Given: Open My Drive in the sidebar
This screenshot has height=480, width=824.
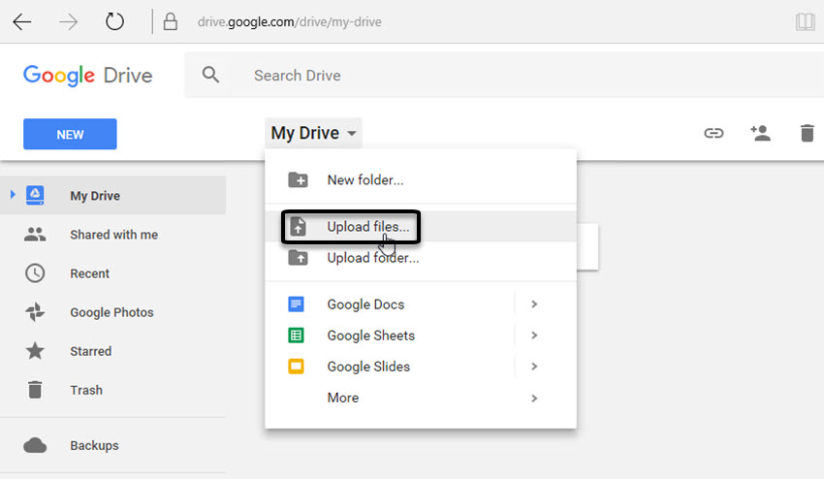Looking at the screenshot, I should coord(113,195).
